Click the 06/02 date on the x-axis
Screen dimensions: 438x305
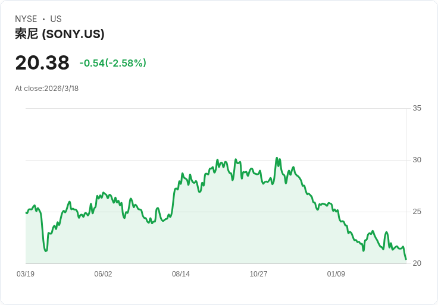pos(103,274)
